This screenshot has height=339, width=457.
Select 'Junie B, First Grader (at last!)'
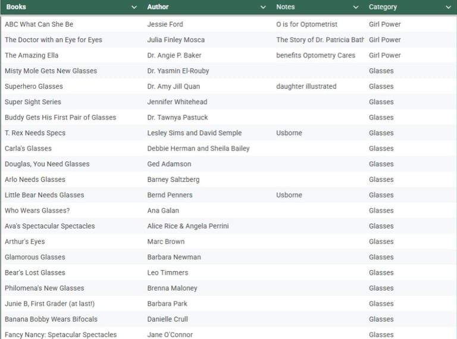[x=49, y=303]
